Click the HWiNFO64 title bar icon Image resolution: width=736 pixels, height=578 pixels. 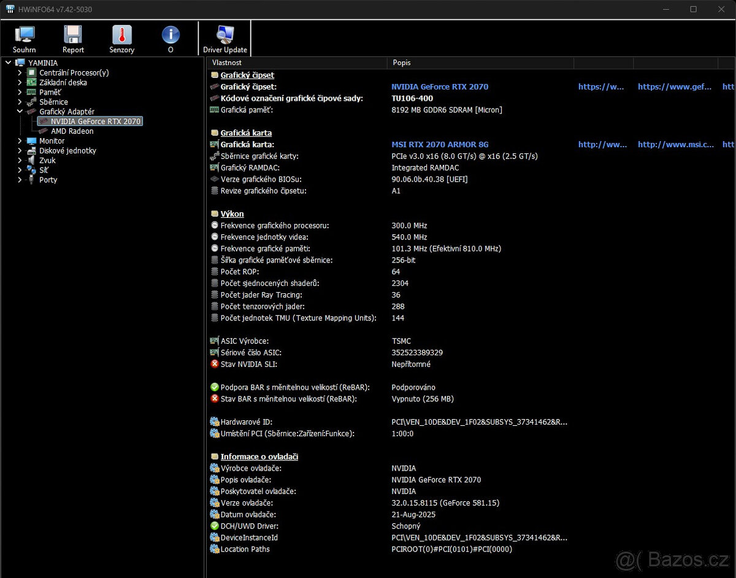click(10, 9)
